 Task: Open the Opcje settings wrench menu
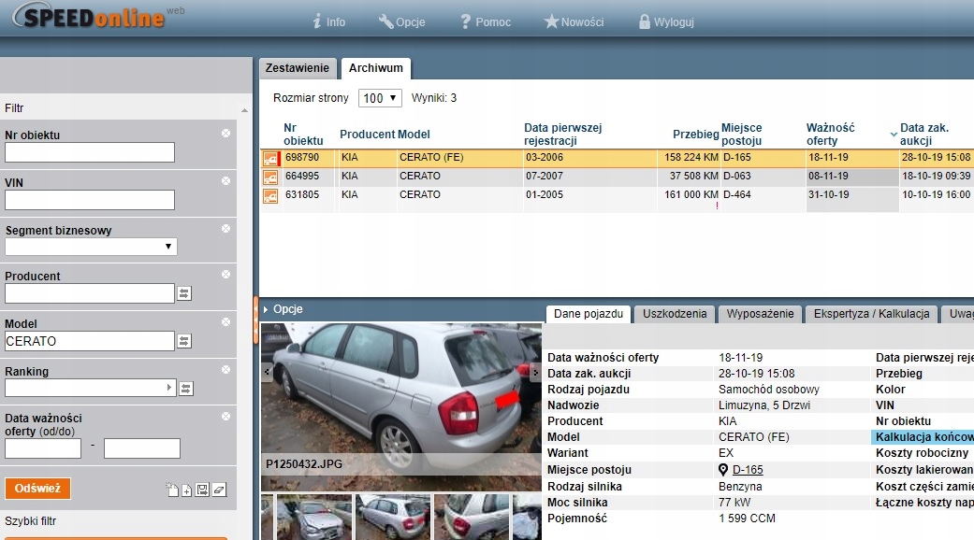(401, 21)
